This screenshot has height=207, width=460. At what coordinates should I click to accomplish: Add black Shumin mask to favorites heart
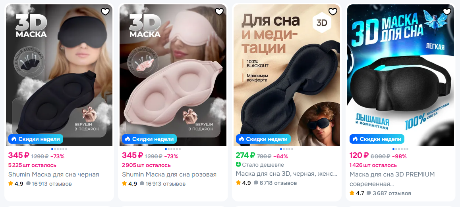[105, 11]
